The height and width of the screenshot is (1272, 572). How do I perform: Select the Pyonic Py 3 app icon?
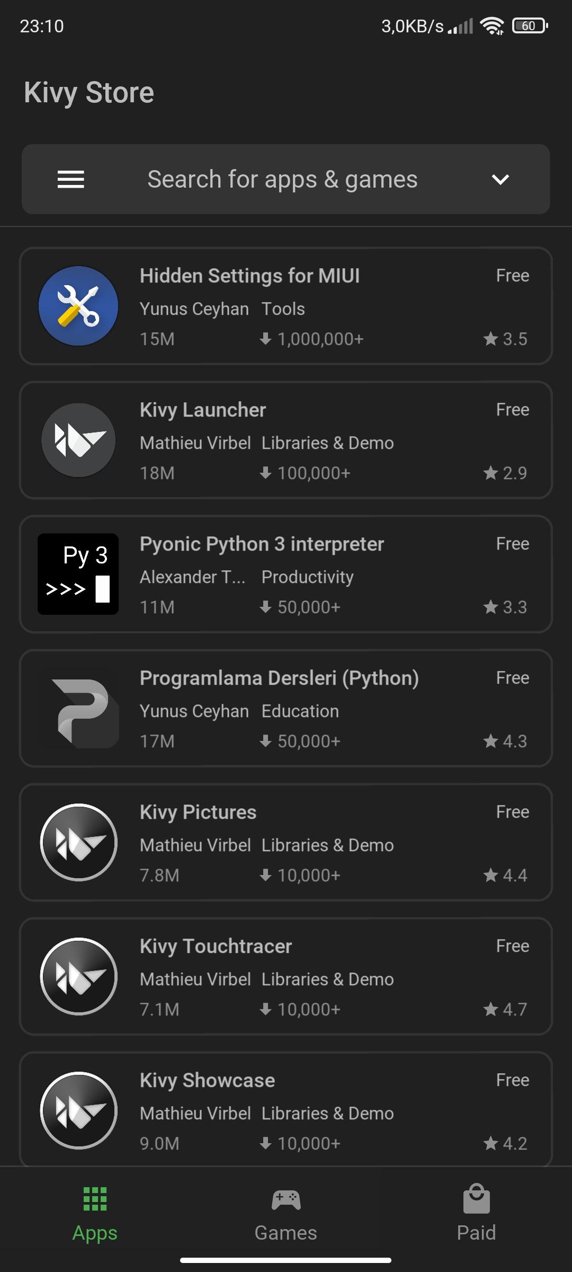click(78, 574)
